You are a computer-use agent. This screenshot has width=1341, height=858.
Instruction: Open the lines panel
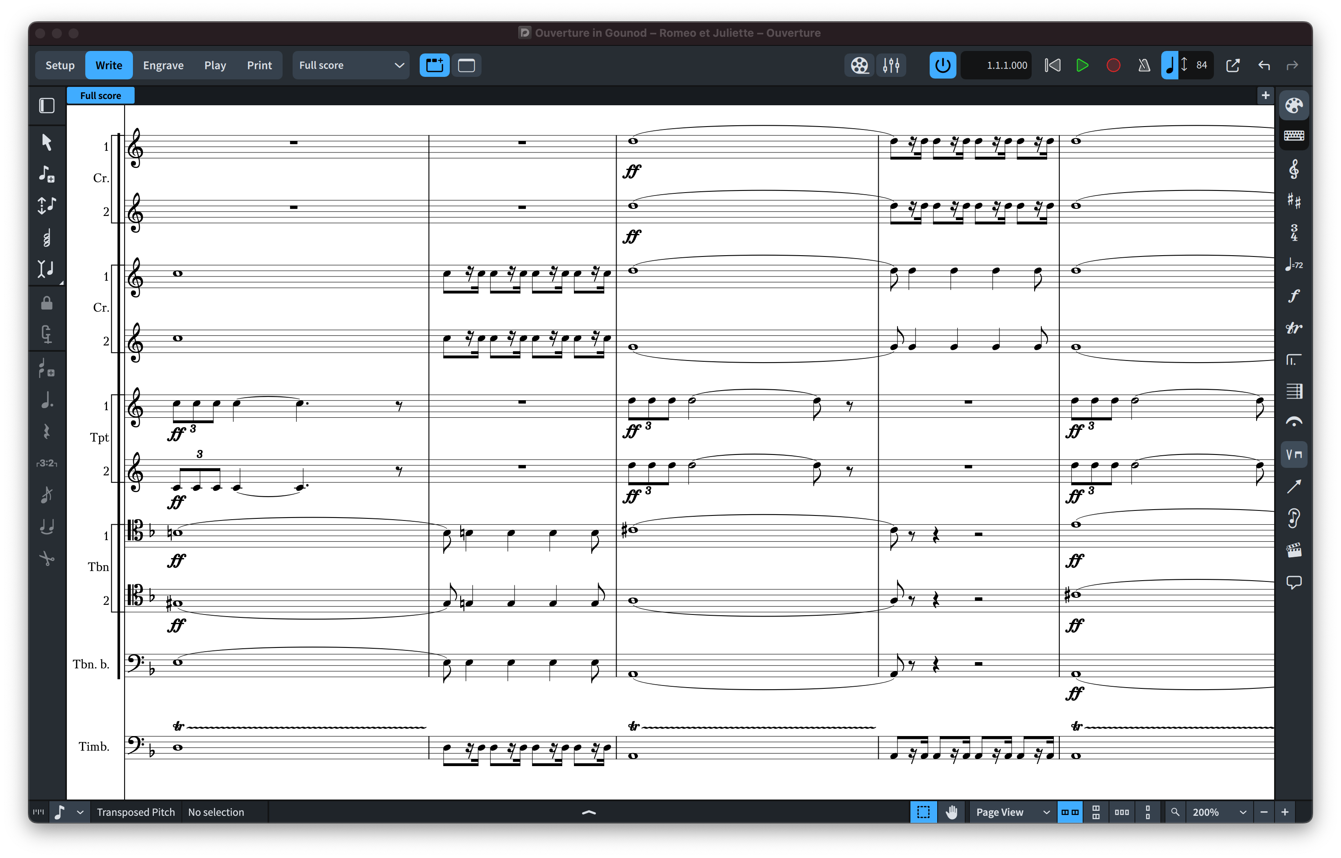[x=1294, y=486]
